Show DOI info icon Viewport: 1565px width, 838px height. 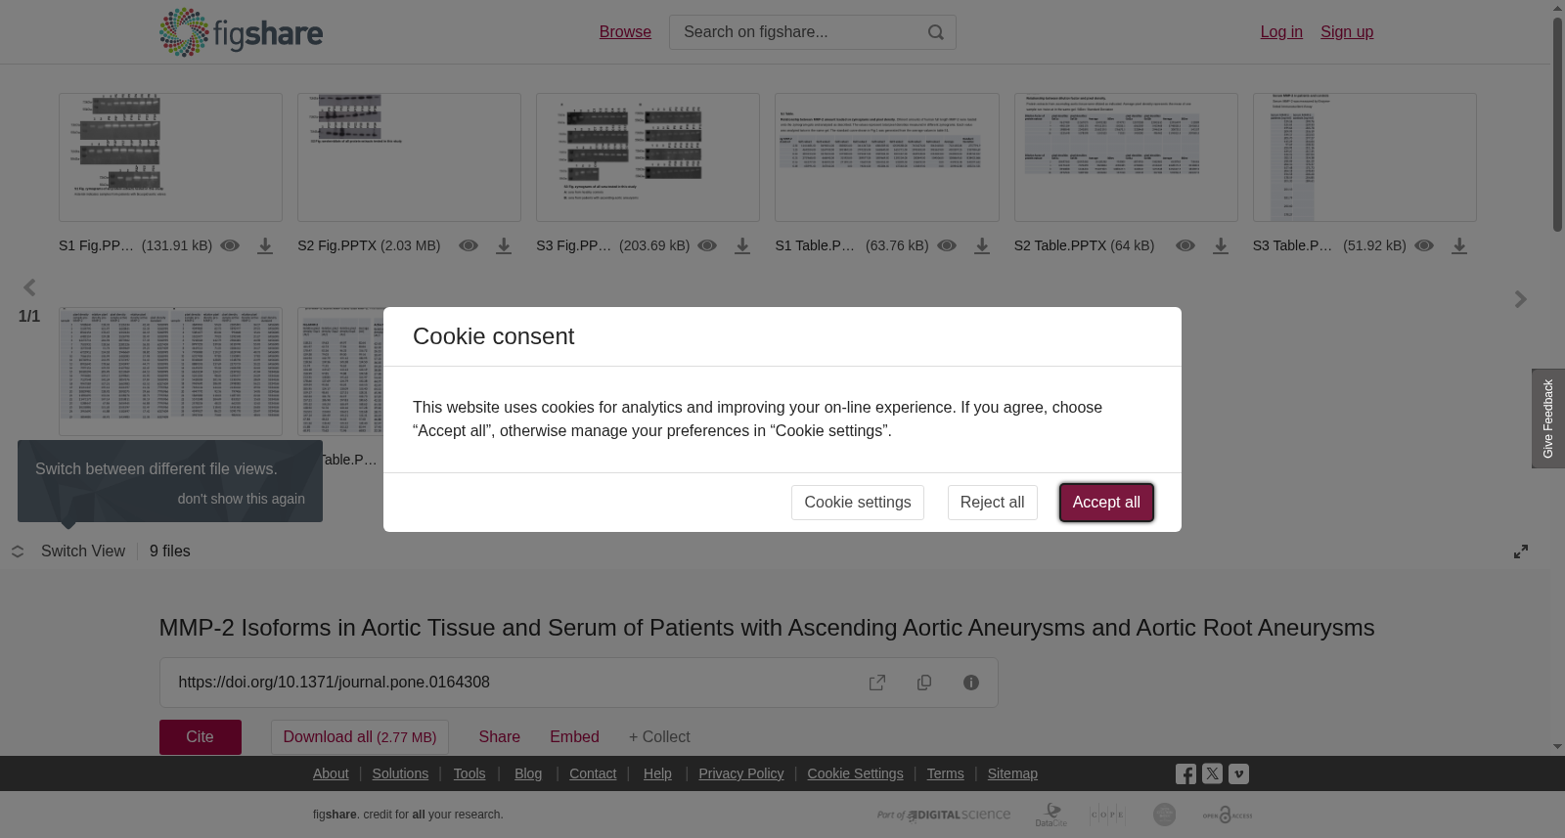[x=971, y=683]
